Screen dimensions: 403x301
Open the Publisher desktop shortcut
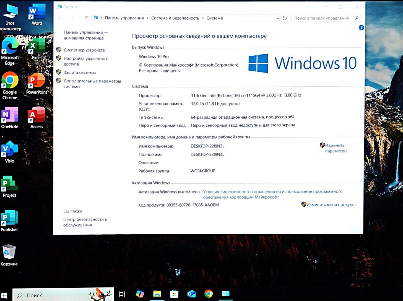(9, 221)
